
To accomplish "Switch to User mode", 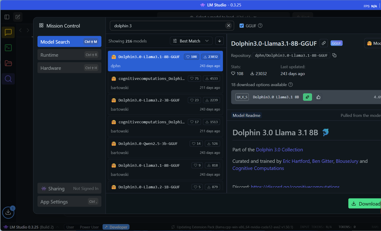I will point(70,227).
